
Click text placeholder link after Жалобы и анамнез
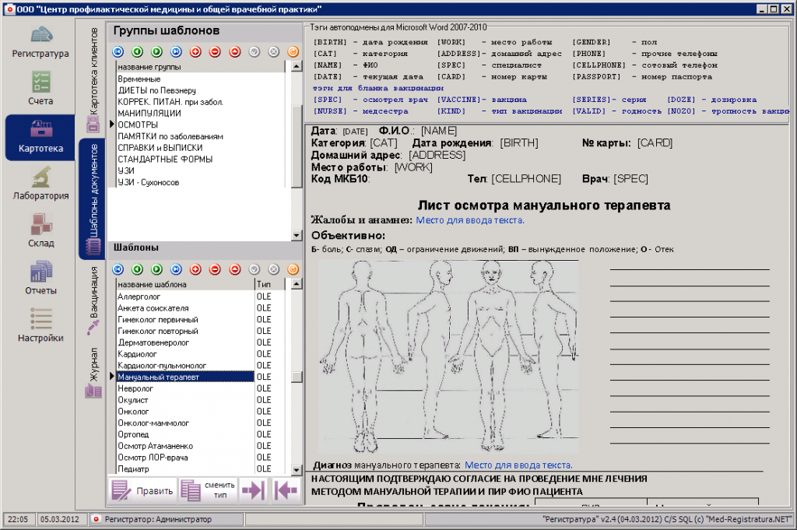tap(469, 220)
